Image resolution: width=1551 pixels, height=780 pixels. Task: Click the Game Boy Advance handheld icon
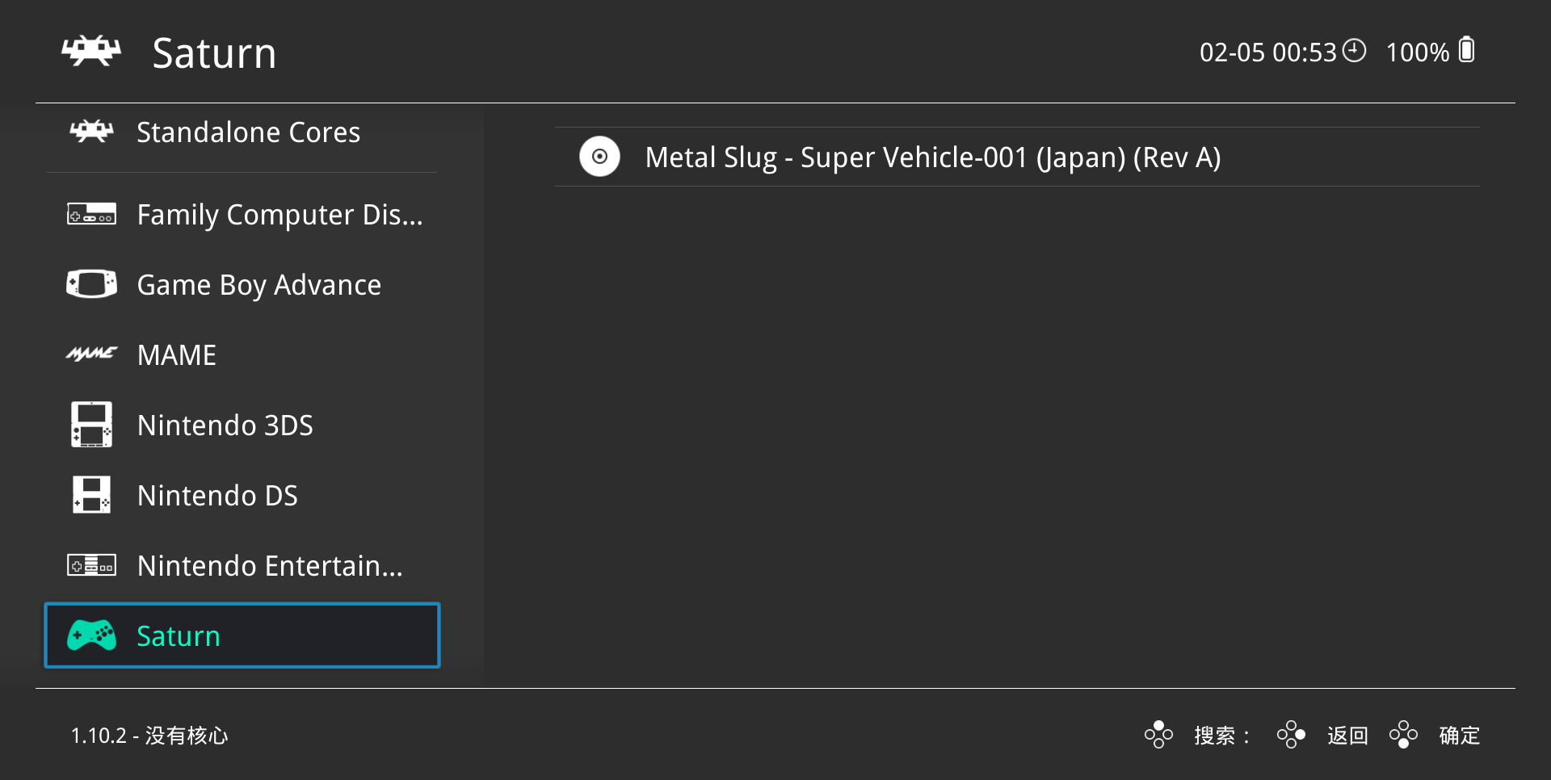(x=91, y=284)
